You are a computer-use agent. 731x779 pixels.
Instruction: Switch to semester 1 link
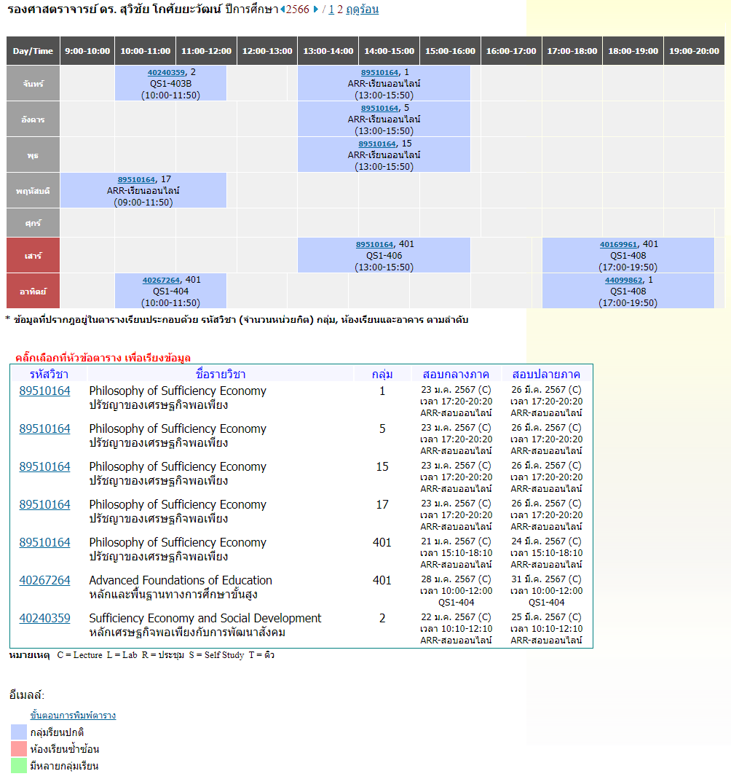(331, 9)
